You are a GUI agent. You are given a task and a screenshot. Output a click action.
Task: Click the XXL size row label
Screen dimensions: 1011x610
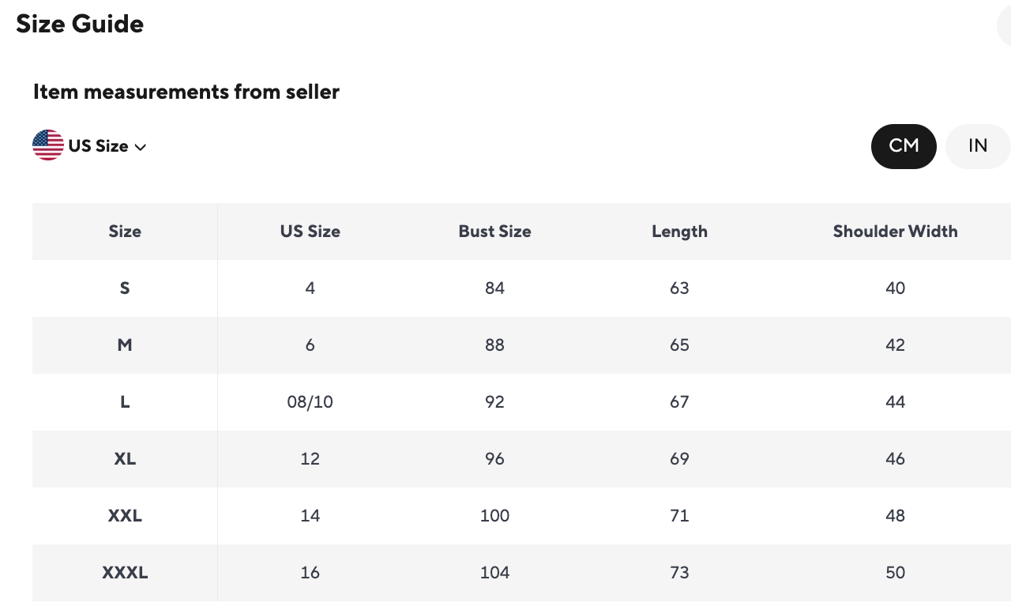[125, 516]
